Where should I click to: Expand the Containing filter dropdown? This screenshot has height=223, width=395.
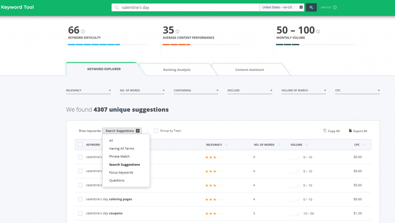(196, 91)
